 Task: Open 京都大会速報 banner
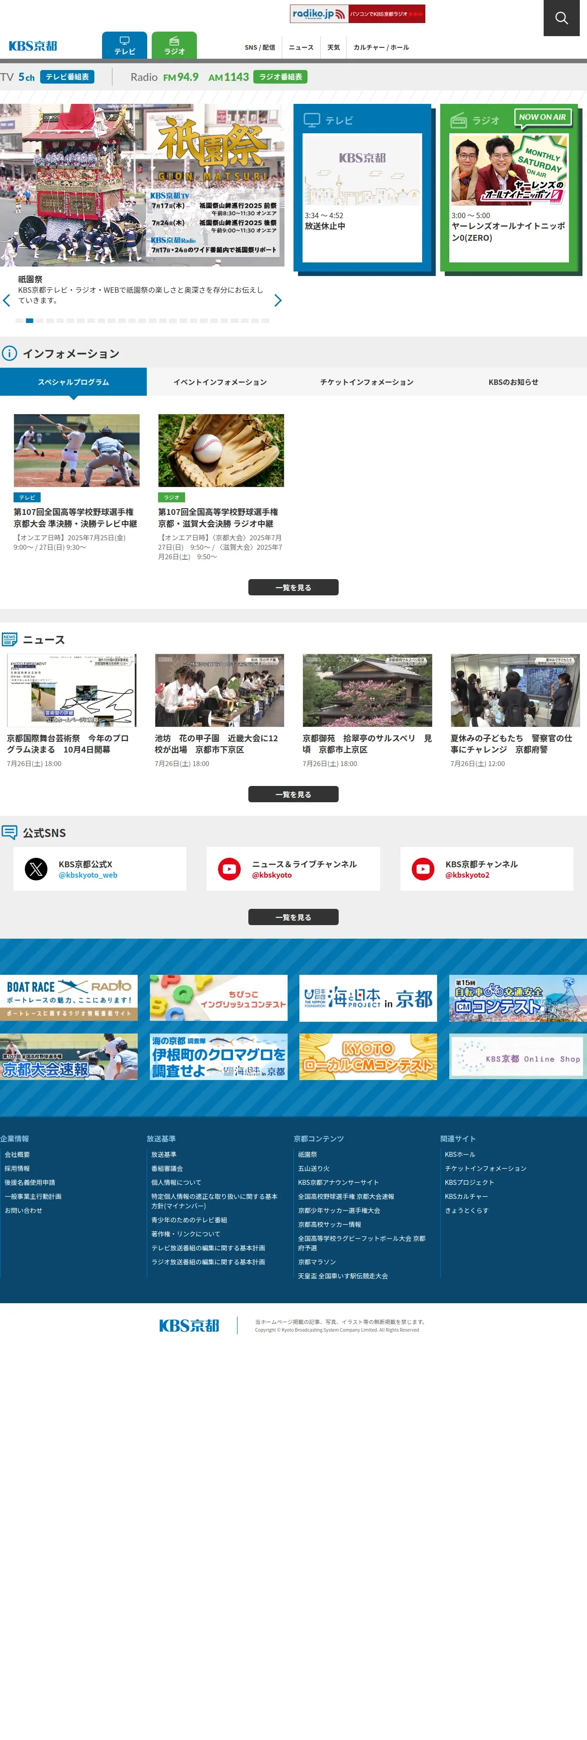tap(69, 1057)
